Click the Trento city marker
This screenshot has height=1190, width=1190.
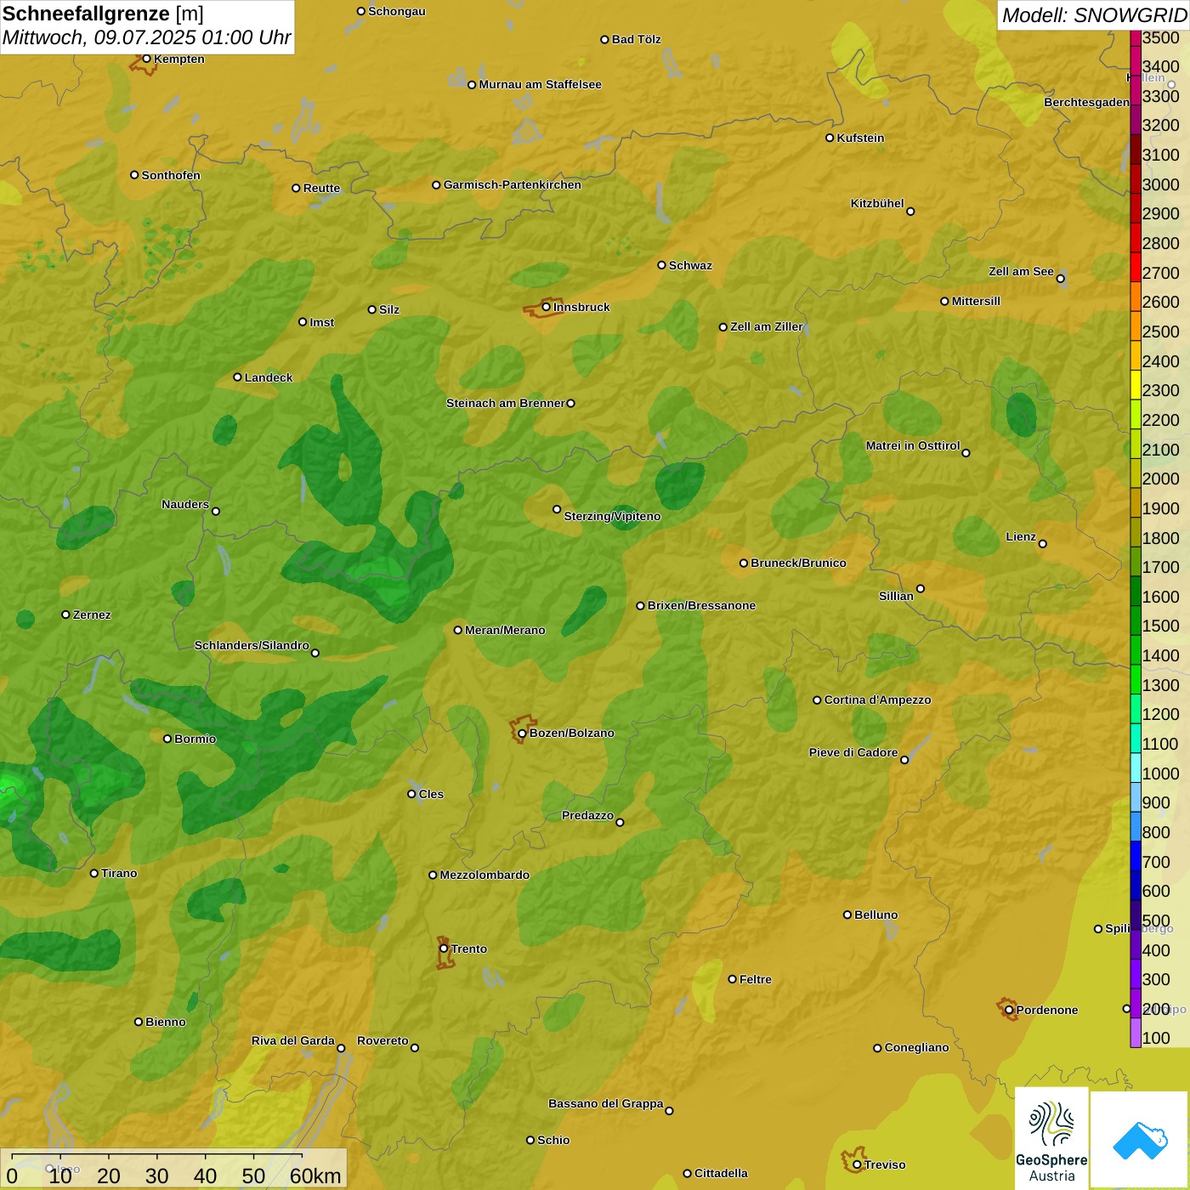[x=444, y=949]
